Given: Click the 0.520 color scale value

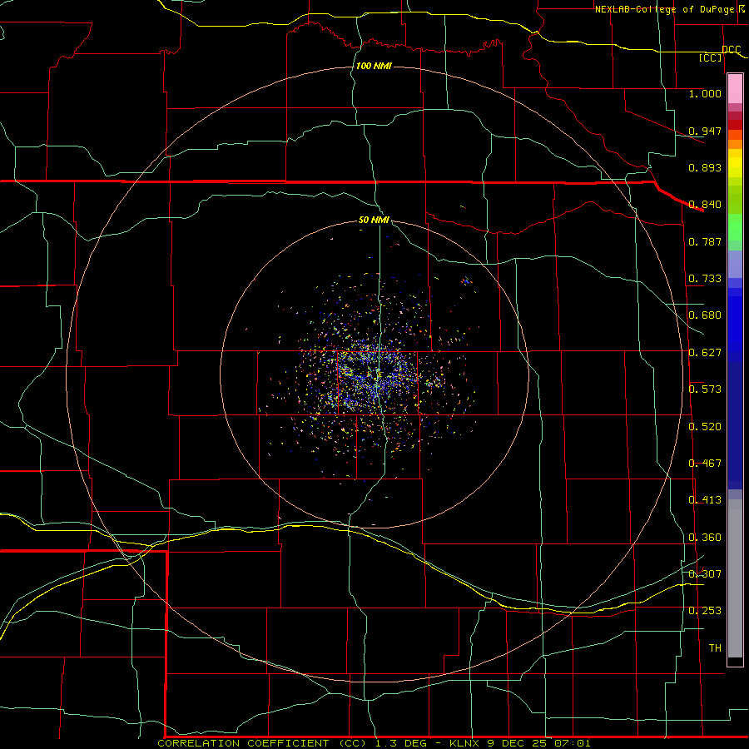Looking at the screenshot, I should pos(705,427).
